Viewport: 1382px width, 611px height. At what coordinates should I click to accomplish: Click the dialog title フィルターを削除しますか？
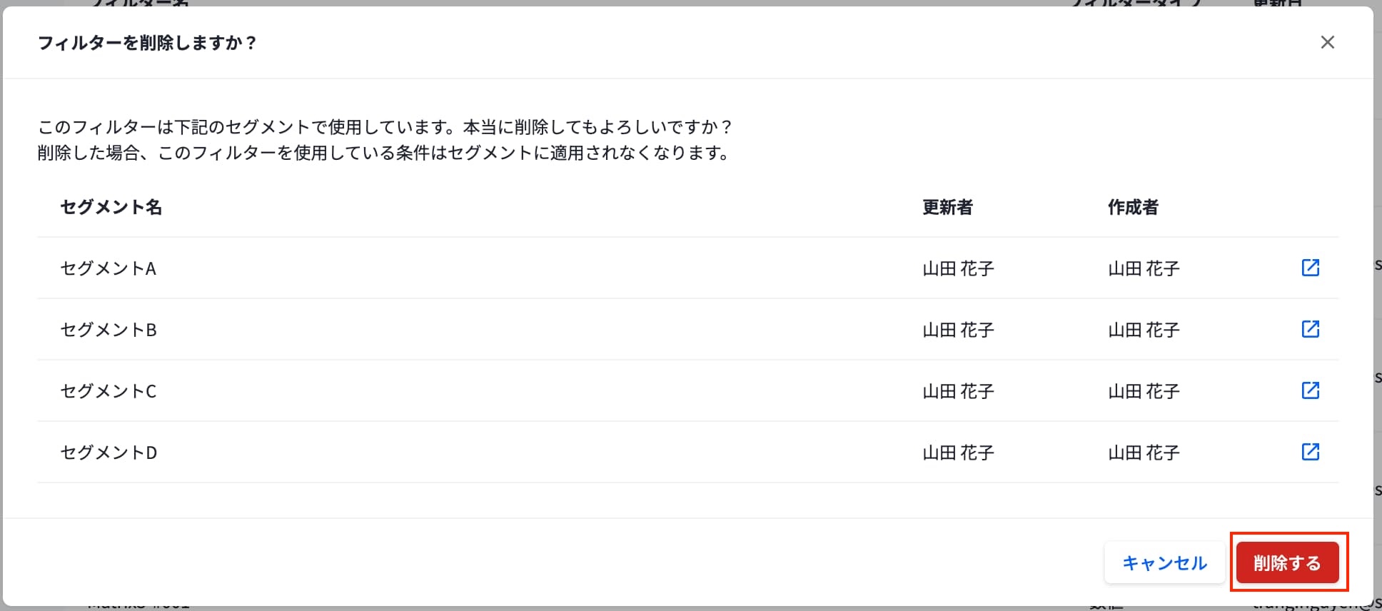click(x=147, y=43)
